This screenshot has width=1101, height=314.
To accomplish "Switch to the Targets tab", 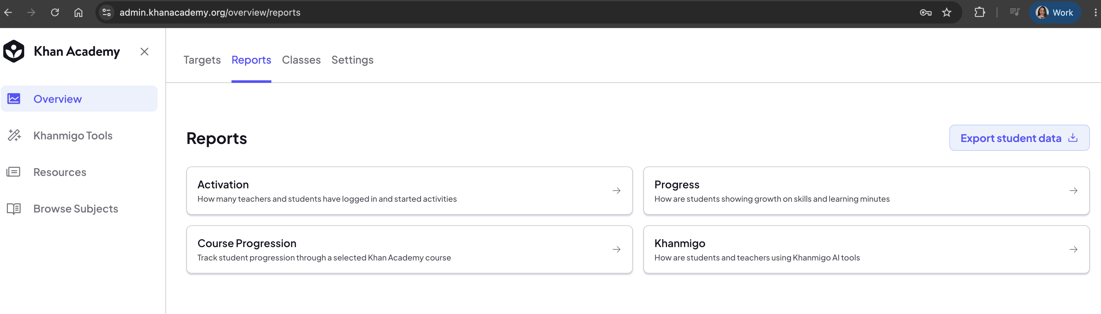I will [202, 60].
